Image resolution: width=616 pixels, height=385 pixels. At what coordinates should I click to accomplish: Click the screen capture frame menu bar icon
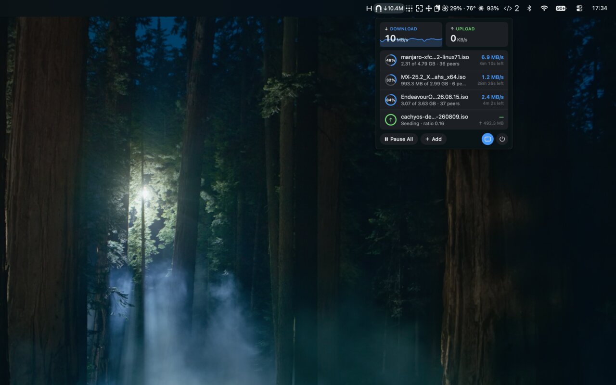(x=419, y=8)
